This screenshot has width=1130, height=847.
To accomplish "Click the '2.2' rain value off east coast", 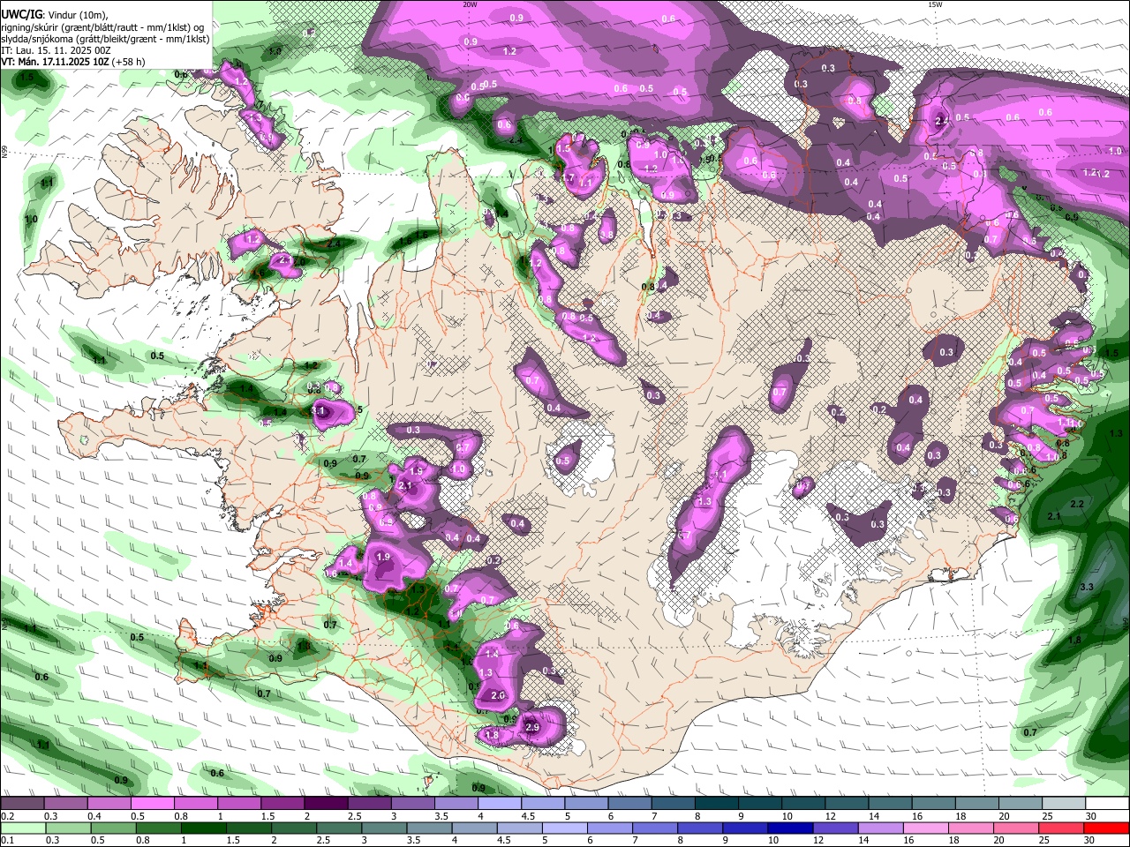I will tap(1076, 504).
